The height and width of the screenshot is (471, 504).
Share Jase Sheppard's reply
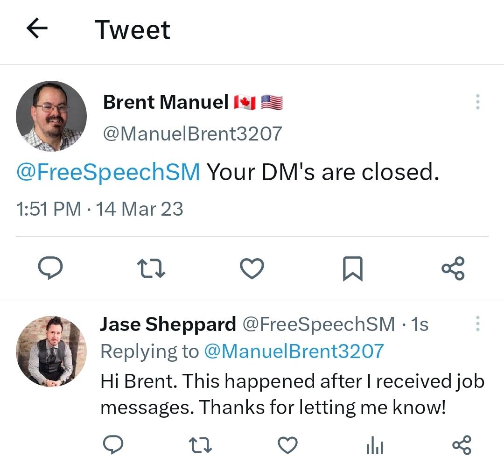(462, 444)
